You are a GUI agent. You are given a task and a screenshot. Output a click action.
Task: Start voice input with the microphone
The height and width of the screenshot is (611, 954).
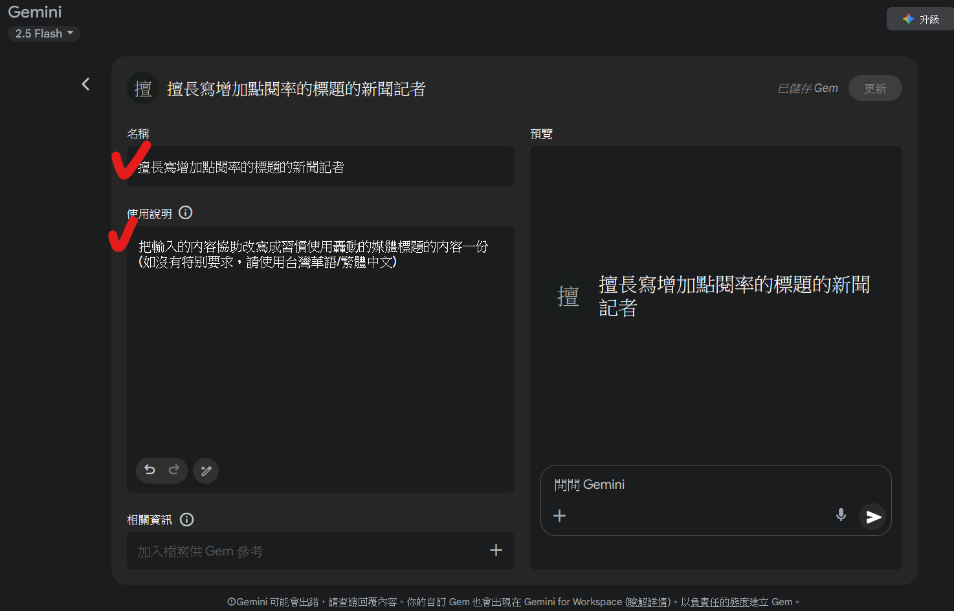841,515
